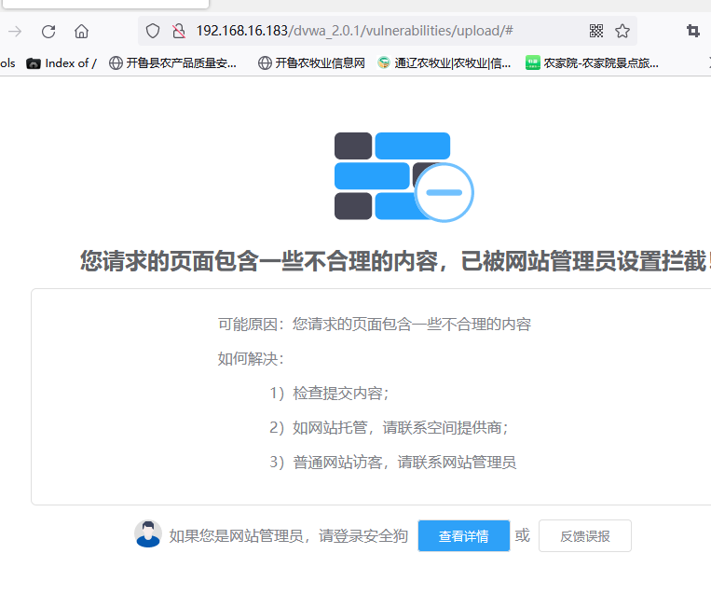
Task: Click the green icon of 农家院 bookmark
Action: click(x=533, y=62)
